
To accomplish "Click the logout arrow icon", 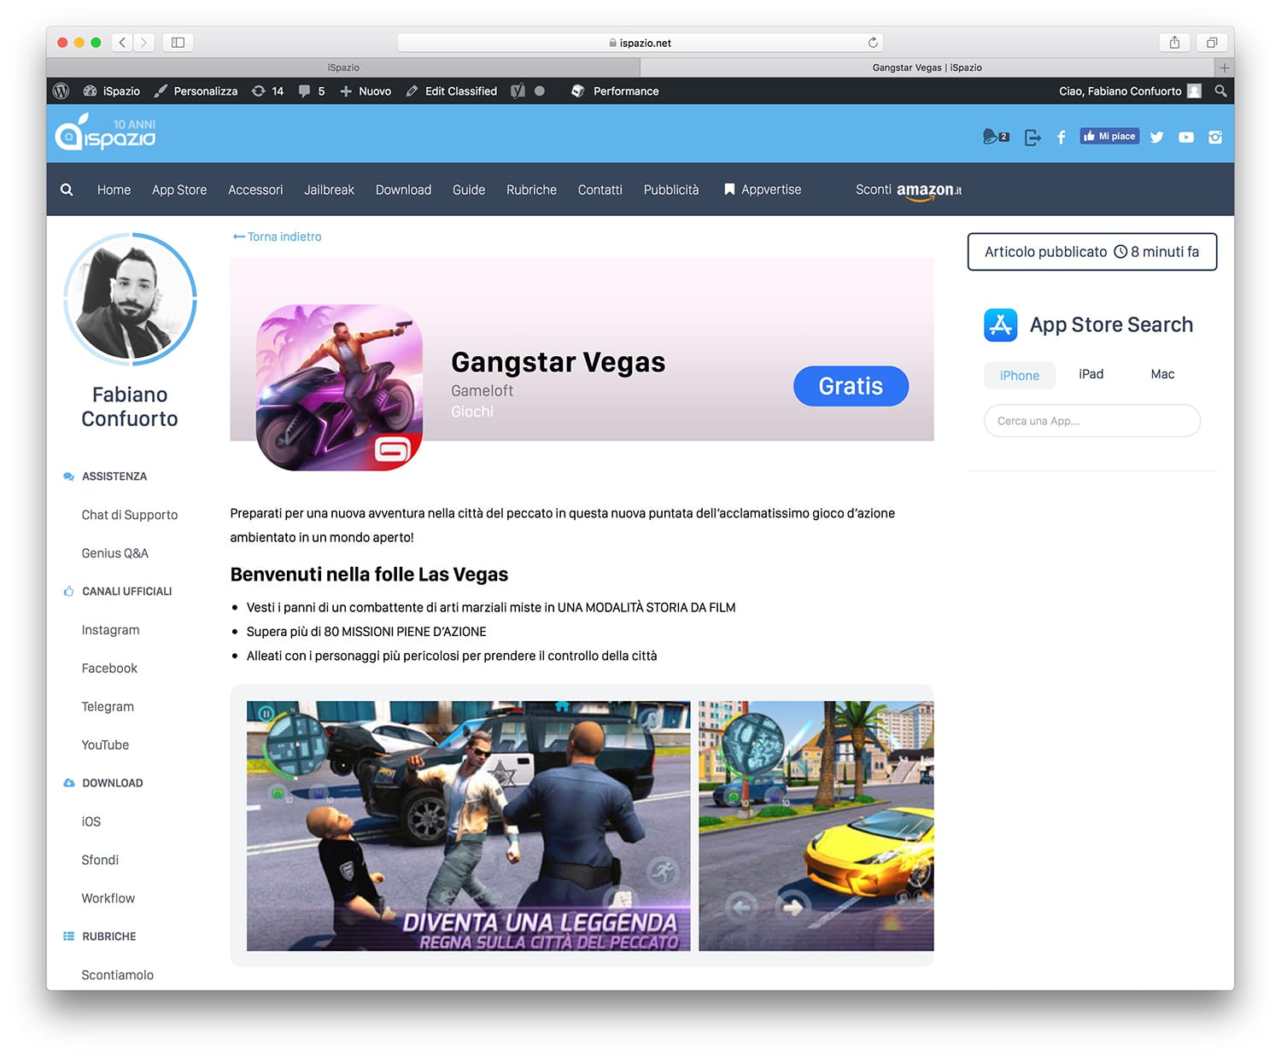I will [x=1032, y=137].
